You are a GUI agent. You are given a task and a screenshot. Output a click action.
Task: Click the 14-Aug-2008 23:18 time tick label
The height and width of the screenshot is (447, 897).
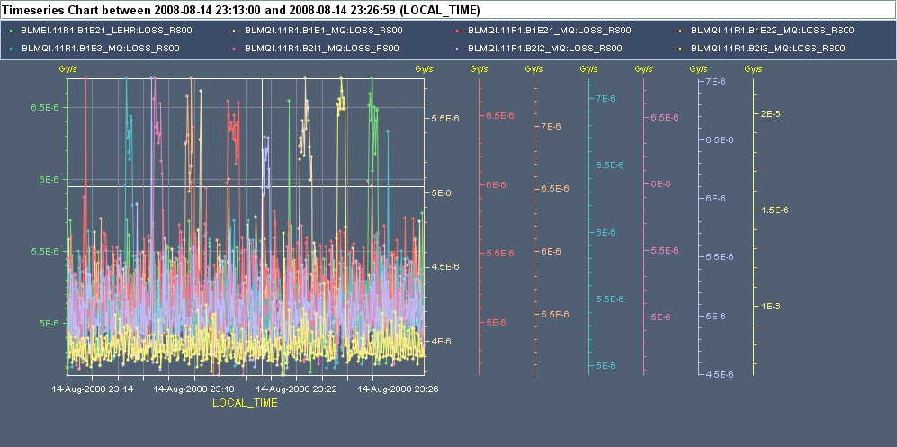pos(194,389)
